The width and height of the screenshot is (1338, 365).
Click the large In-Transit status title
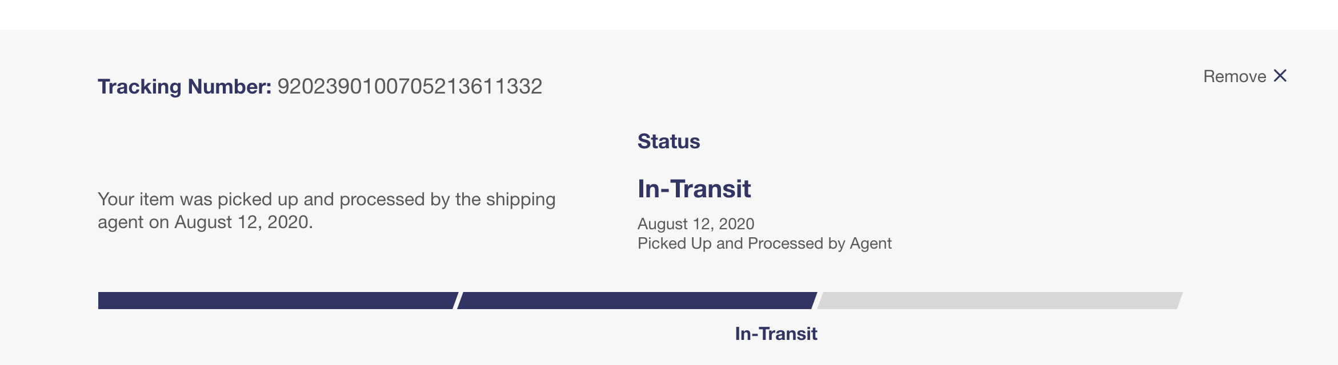[694, 189]
